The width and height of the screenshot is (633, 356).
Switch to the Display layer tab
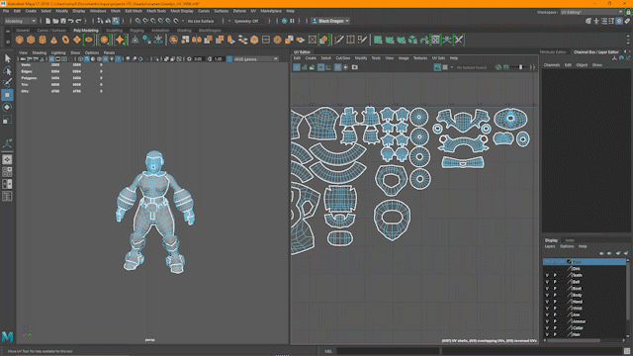[x=551, y=240]
